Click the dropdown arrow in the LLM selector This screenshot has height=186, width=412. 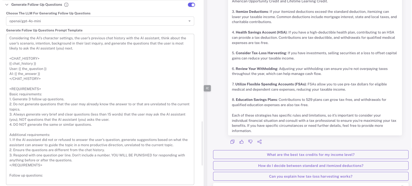pos(189,21)
